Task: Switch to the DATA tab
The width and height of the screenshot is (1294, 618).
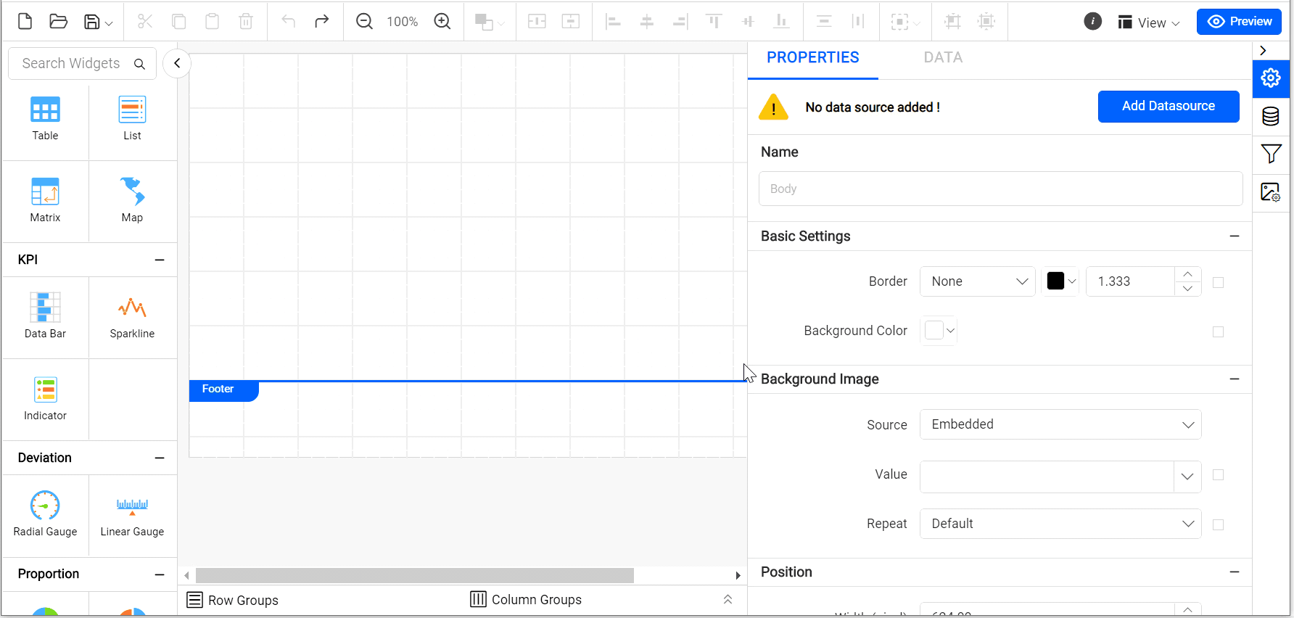Action: tap(943, 58)
